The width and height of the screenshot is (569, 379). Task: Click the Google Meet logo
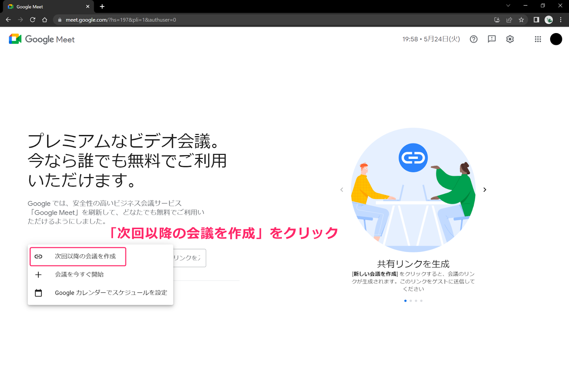tap(42, 39)
